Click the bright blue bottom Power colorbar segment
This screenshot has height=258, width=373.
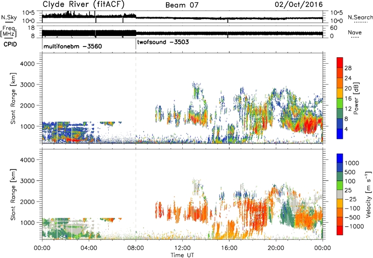pos(340,134)
